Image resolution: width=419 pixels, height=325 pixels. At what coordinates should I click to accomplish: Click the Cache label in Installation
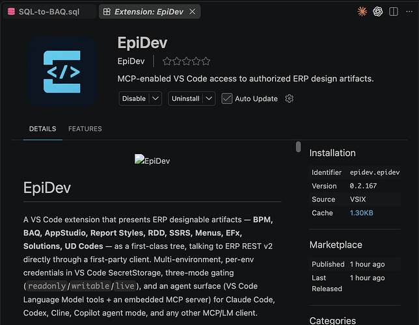tap(322, 213)
